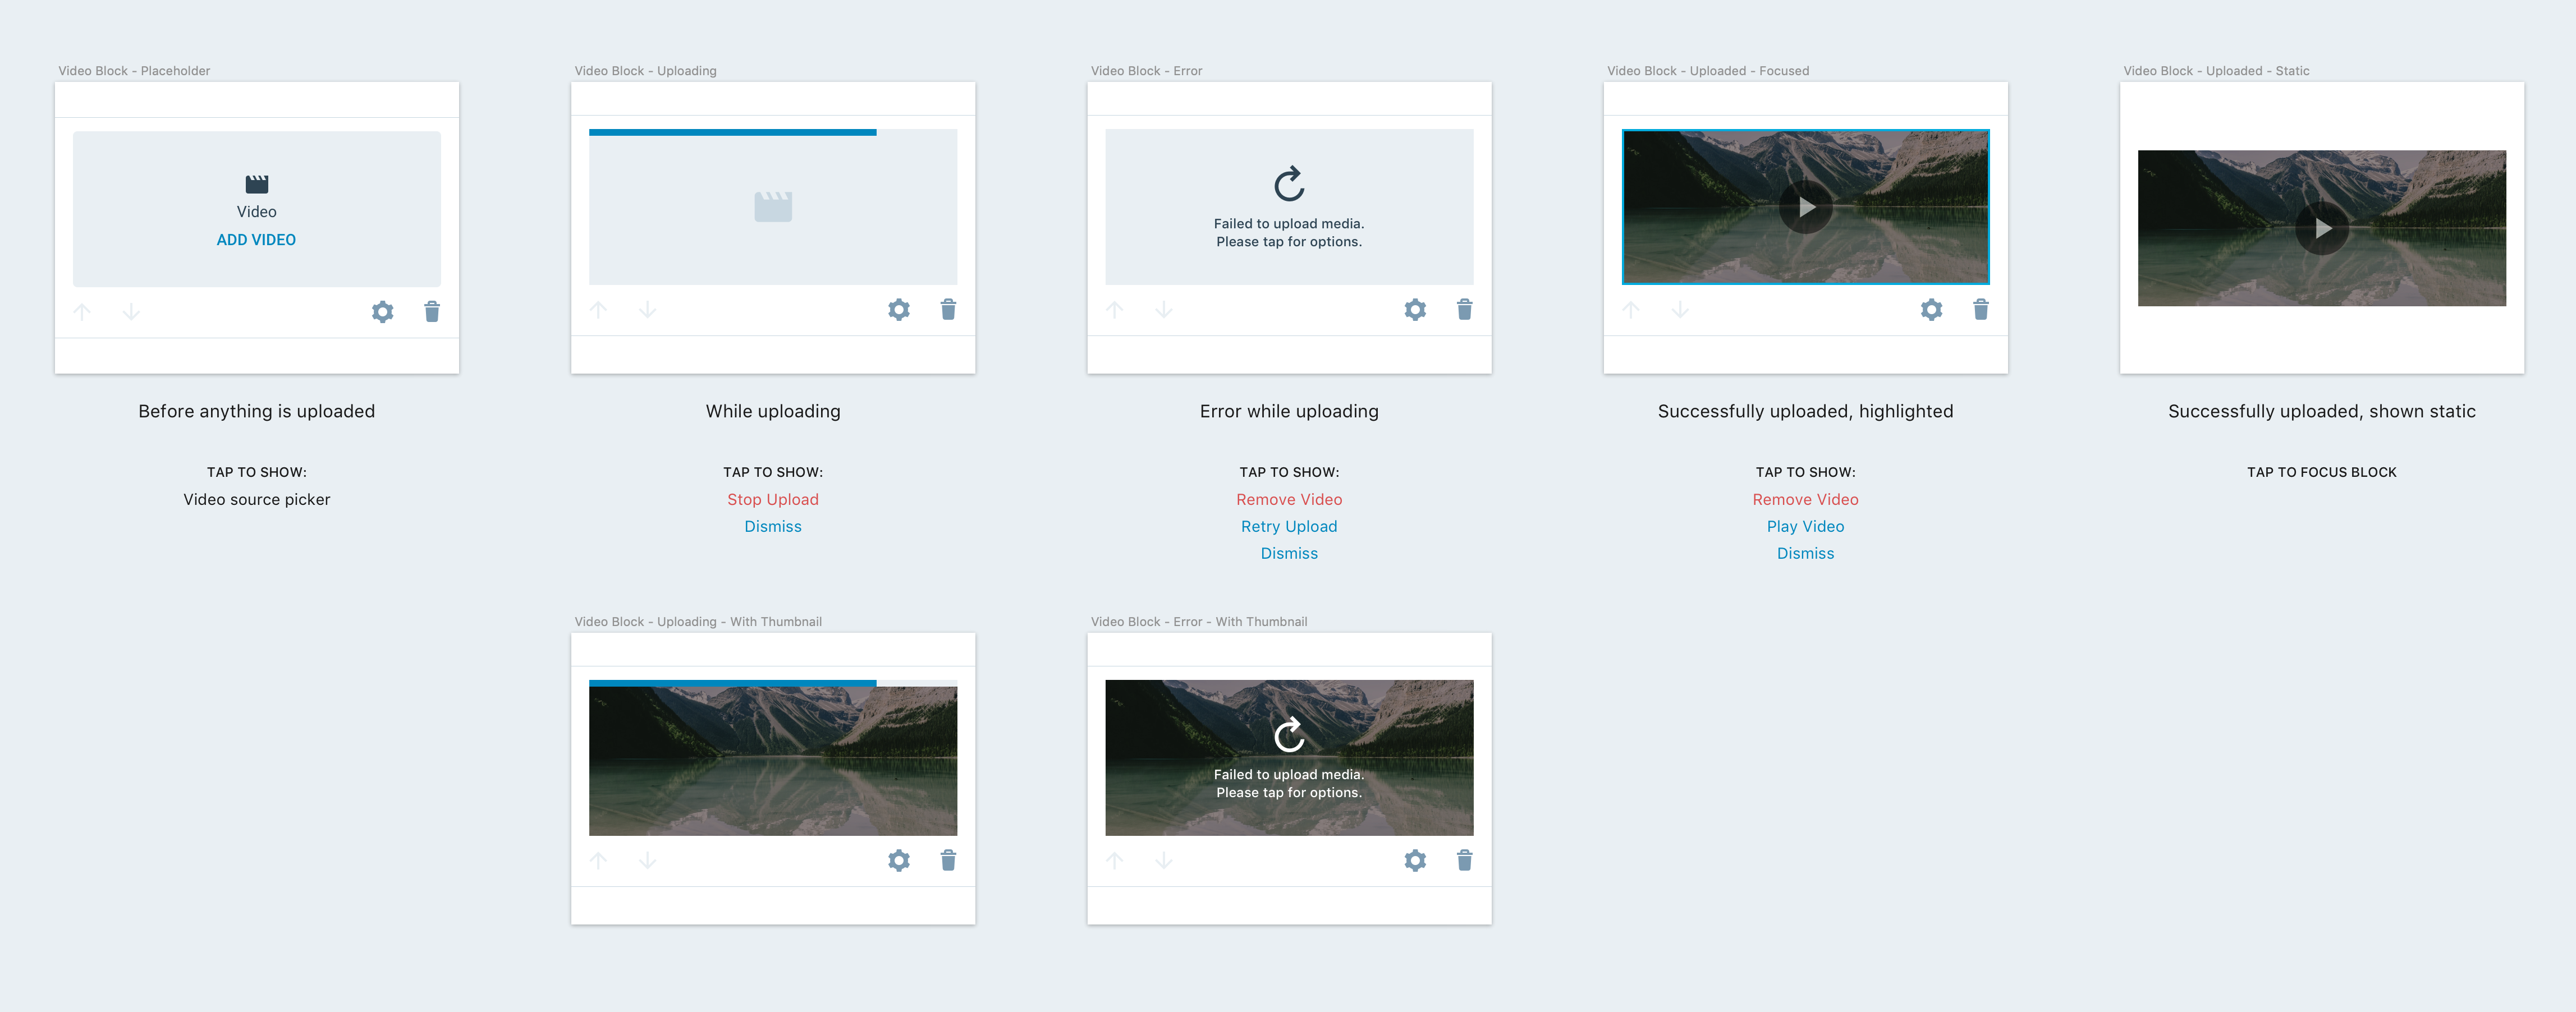Click ADD VIDEO in the placeholder block
This screenshot has width=2576, height=1012.
(x=256, y=240)
